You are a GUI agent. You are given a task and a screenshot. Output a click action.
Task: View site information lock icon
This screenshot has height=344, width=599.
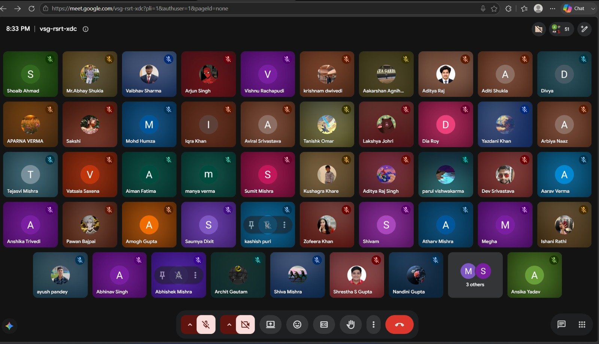46,8
